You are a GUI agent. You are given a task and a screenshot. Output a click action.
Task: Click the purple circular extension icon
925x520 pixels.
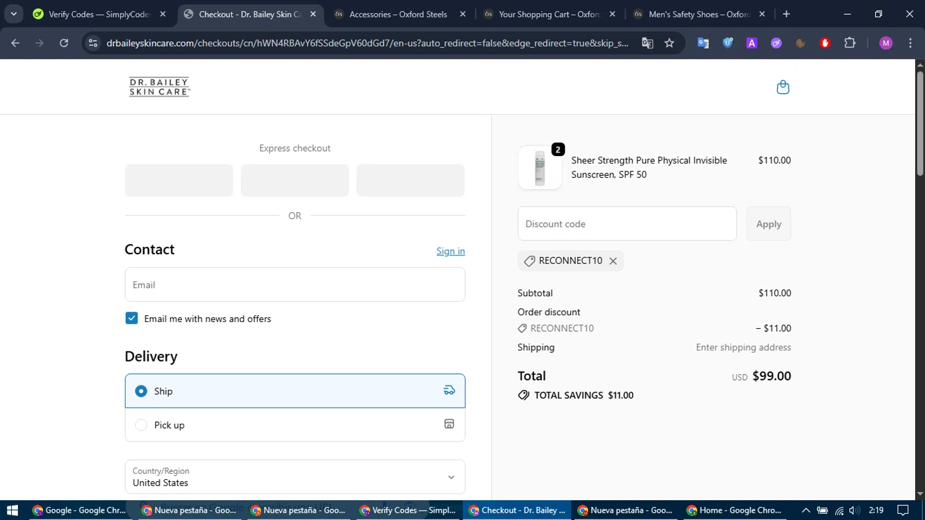[x=776, y=43]
